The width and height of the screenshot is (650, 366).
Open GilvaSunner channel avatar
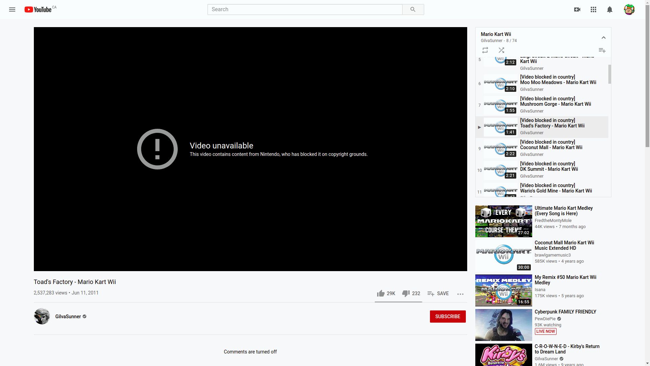(x=42, y=316)
